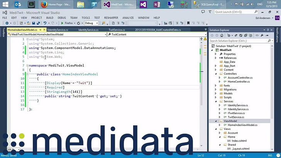Click the ReSharper warning indicator icon

pos(205,39)
